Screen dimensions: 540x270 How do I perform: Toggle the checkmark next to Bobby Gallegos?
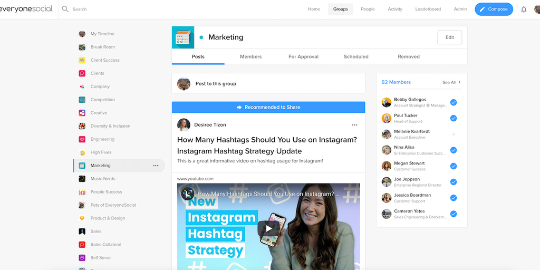[454, 102]
